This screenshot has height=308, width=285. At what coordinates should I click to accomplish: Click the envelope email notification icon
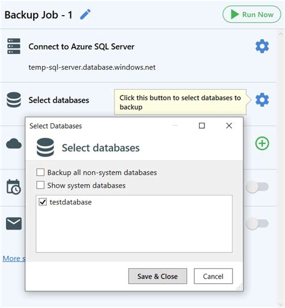(x=14, y=223)
